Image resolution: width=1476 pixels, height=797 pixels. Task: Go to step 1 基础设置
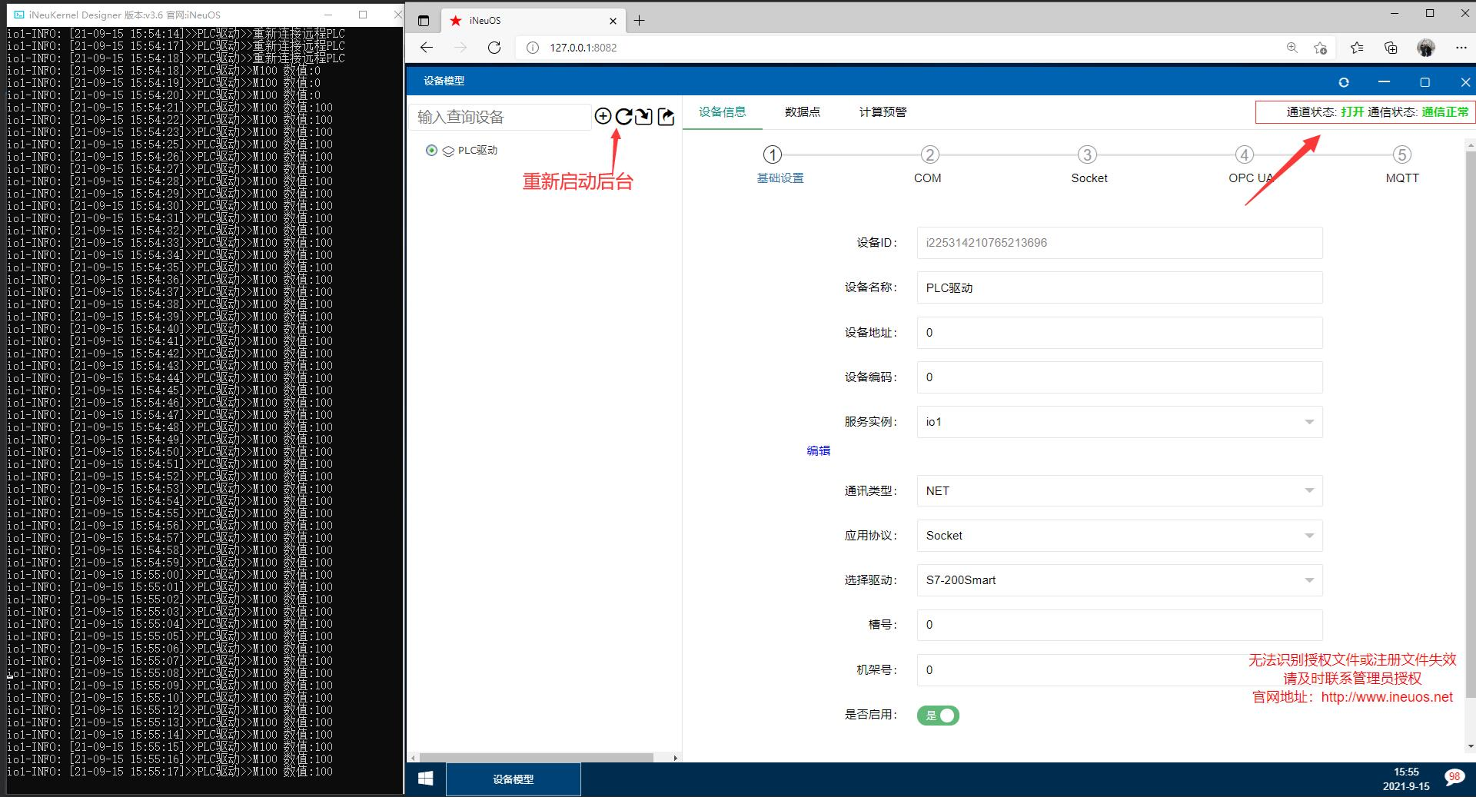[773, 155]
